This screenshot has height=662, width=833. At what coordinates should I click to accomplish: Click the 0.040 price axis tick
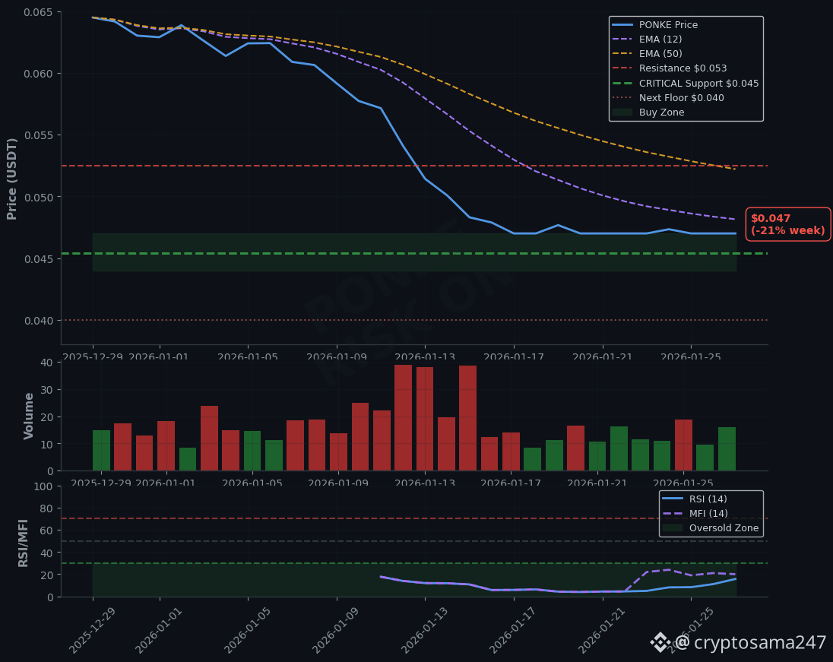click(38, 321)
